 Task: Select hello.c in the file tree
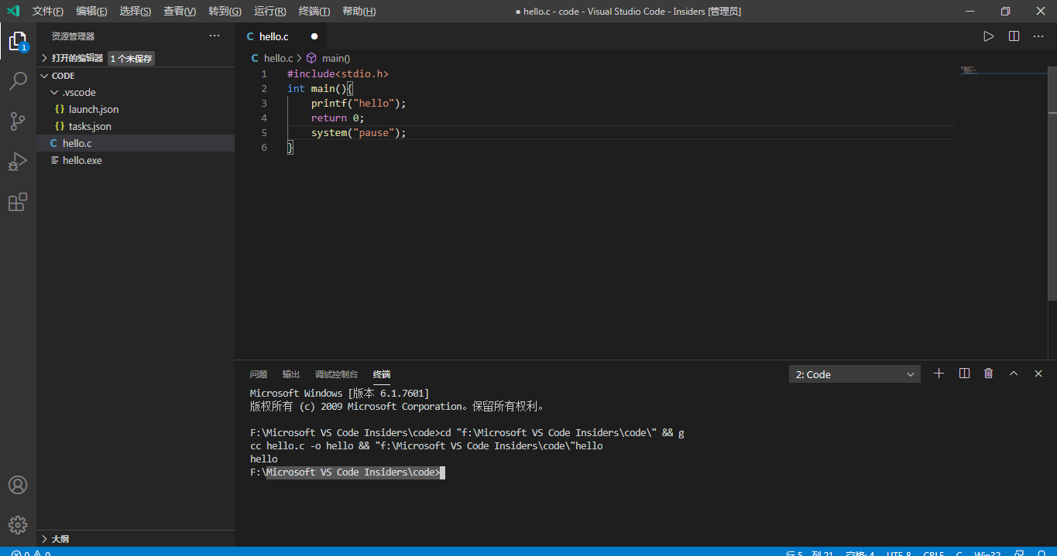pos(136,143)
